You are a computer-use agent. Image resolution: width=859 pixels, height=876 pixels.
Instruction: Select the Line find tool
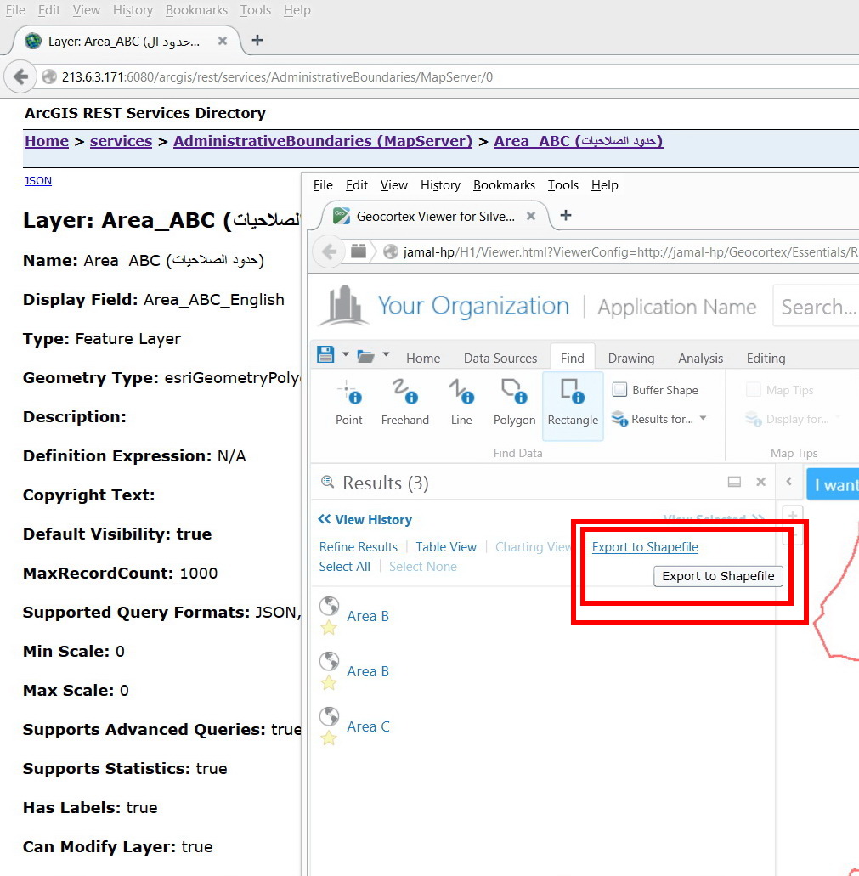(461, 403)
